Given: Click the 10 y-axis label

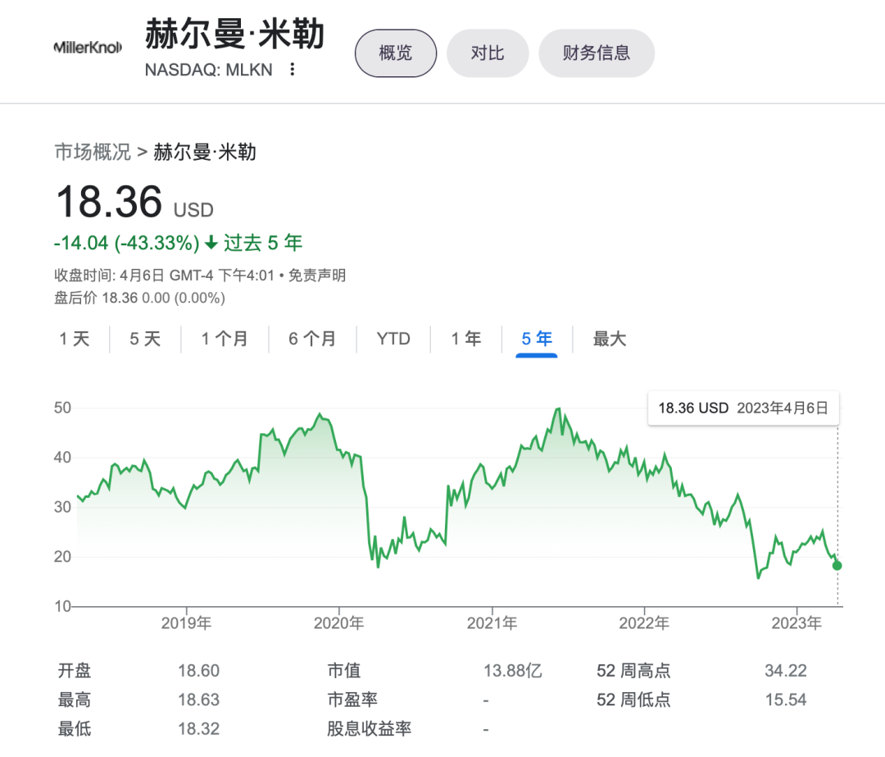Looking at the screenshot, I should pos(62,607).
